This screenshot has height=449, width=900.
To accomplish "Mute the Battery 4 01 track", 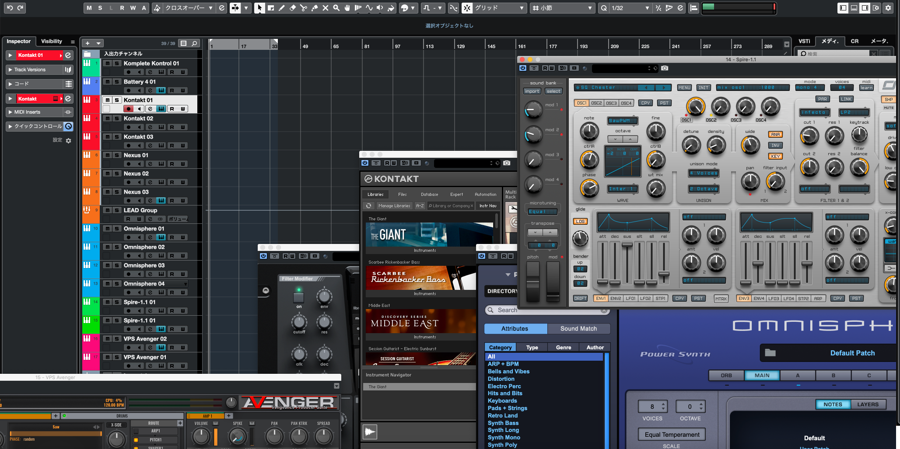I will (x=107, y=82).
